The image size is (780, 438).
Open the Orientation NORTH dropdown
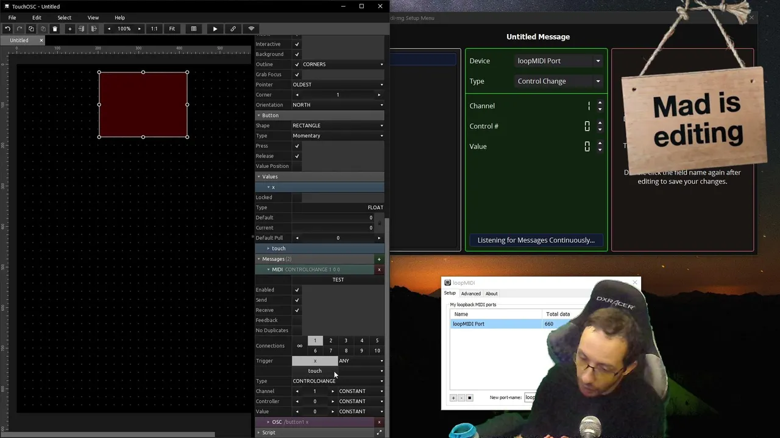[x=338, y=105]
